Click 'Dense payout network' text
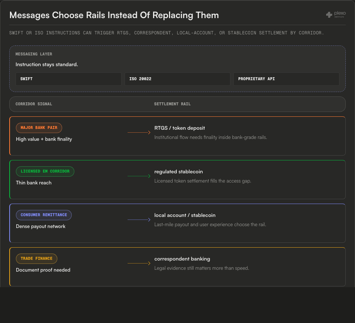The width and height of the screenshot is (355, 323). (x=41, y=227)
